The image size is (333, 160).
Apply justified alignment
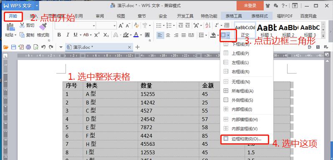184,35
